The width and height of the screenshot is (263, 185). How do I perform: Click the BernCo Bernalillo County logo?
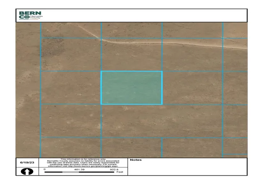(31, 15)
